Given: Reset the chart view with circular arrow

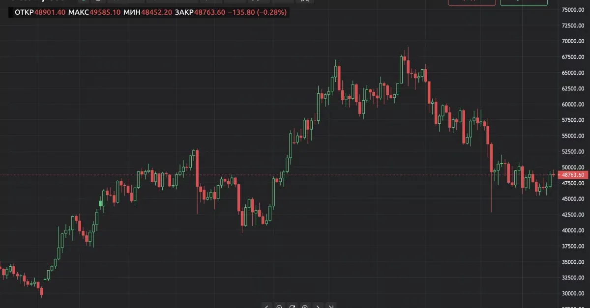Looking at the screenshot, I should [x=292, y=306].
